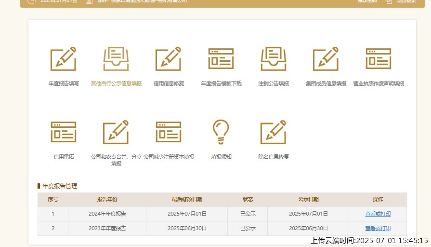Click 查看或打印 link for 2024年年度报告
Viewport: 431px width, 247px height.
(x=378, y=214)
